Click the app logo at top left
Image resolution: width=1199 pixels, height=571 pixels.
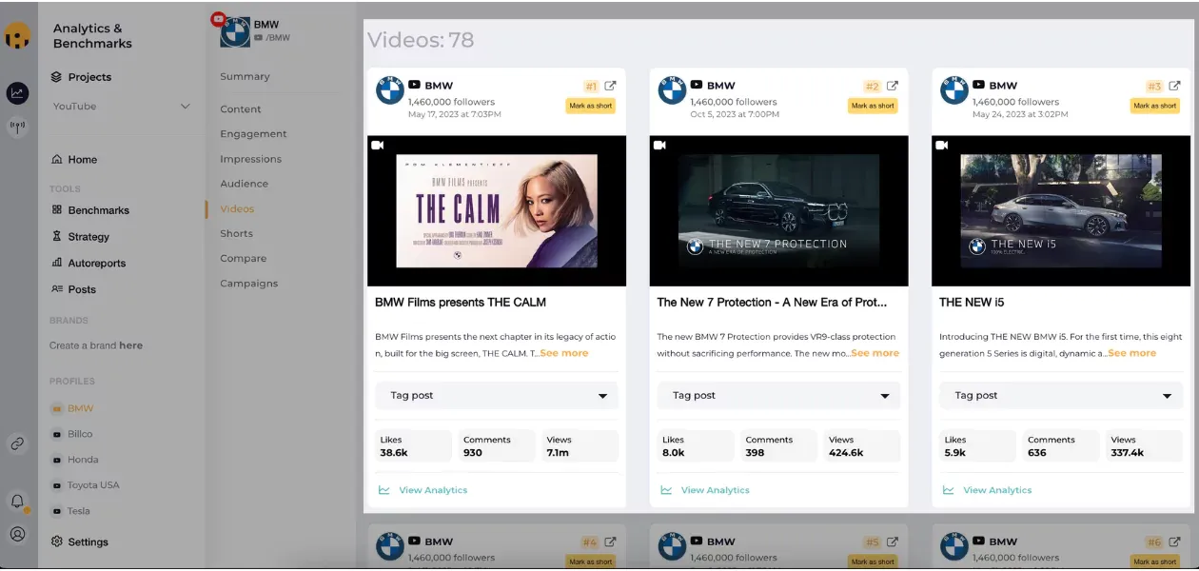(x=17, y=36)
